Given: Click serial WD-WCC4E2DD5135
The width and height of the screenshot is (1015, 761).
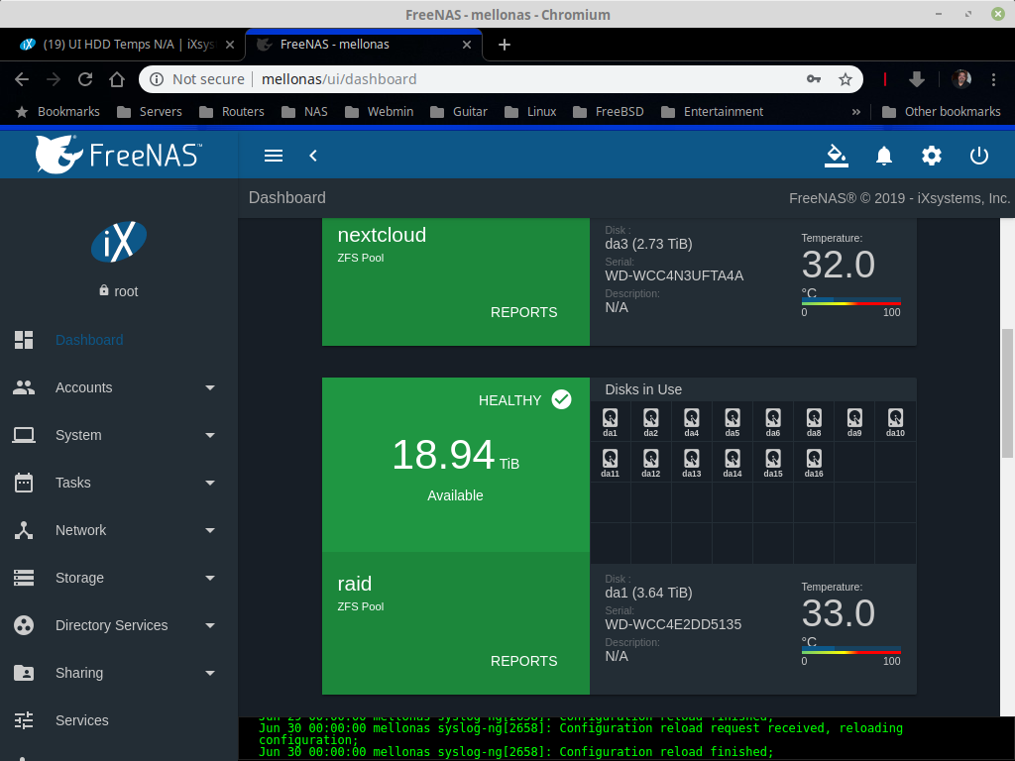Looking at the screenshot, I should tap(673, 624).
